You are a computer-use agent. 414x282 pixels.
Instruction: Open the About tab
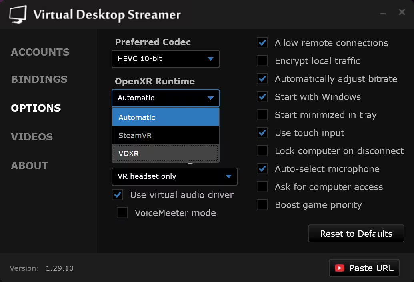coord(30,166)
